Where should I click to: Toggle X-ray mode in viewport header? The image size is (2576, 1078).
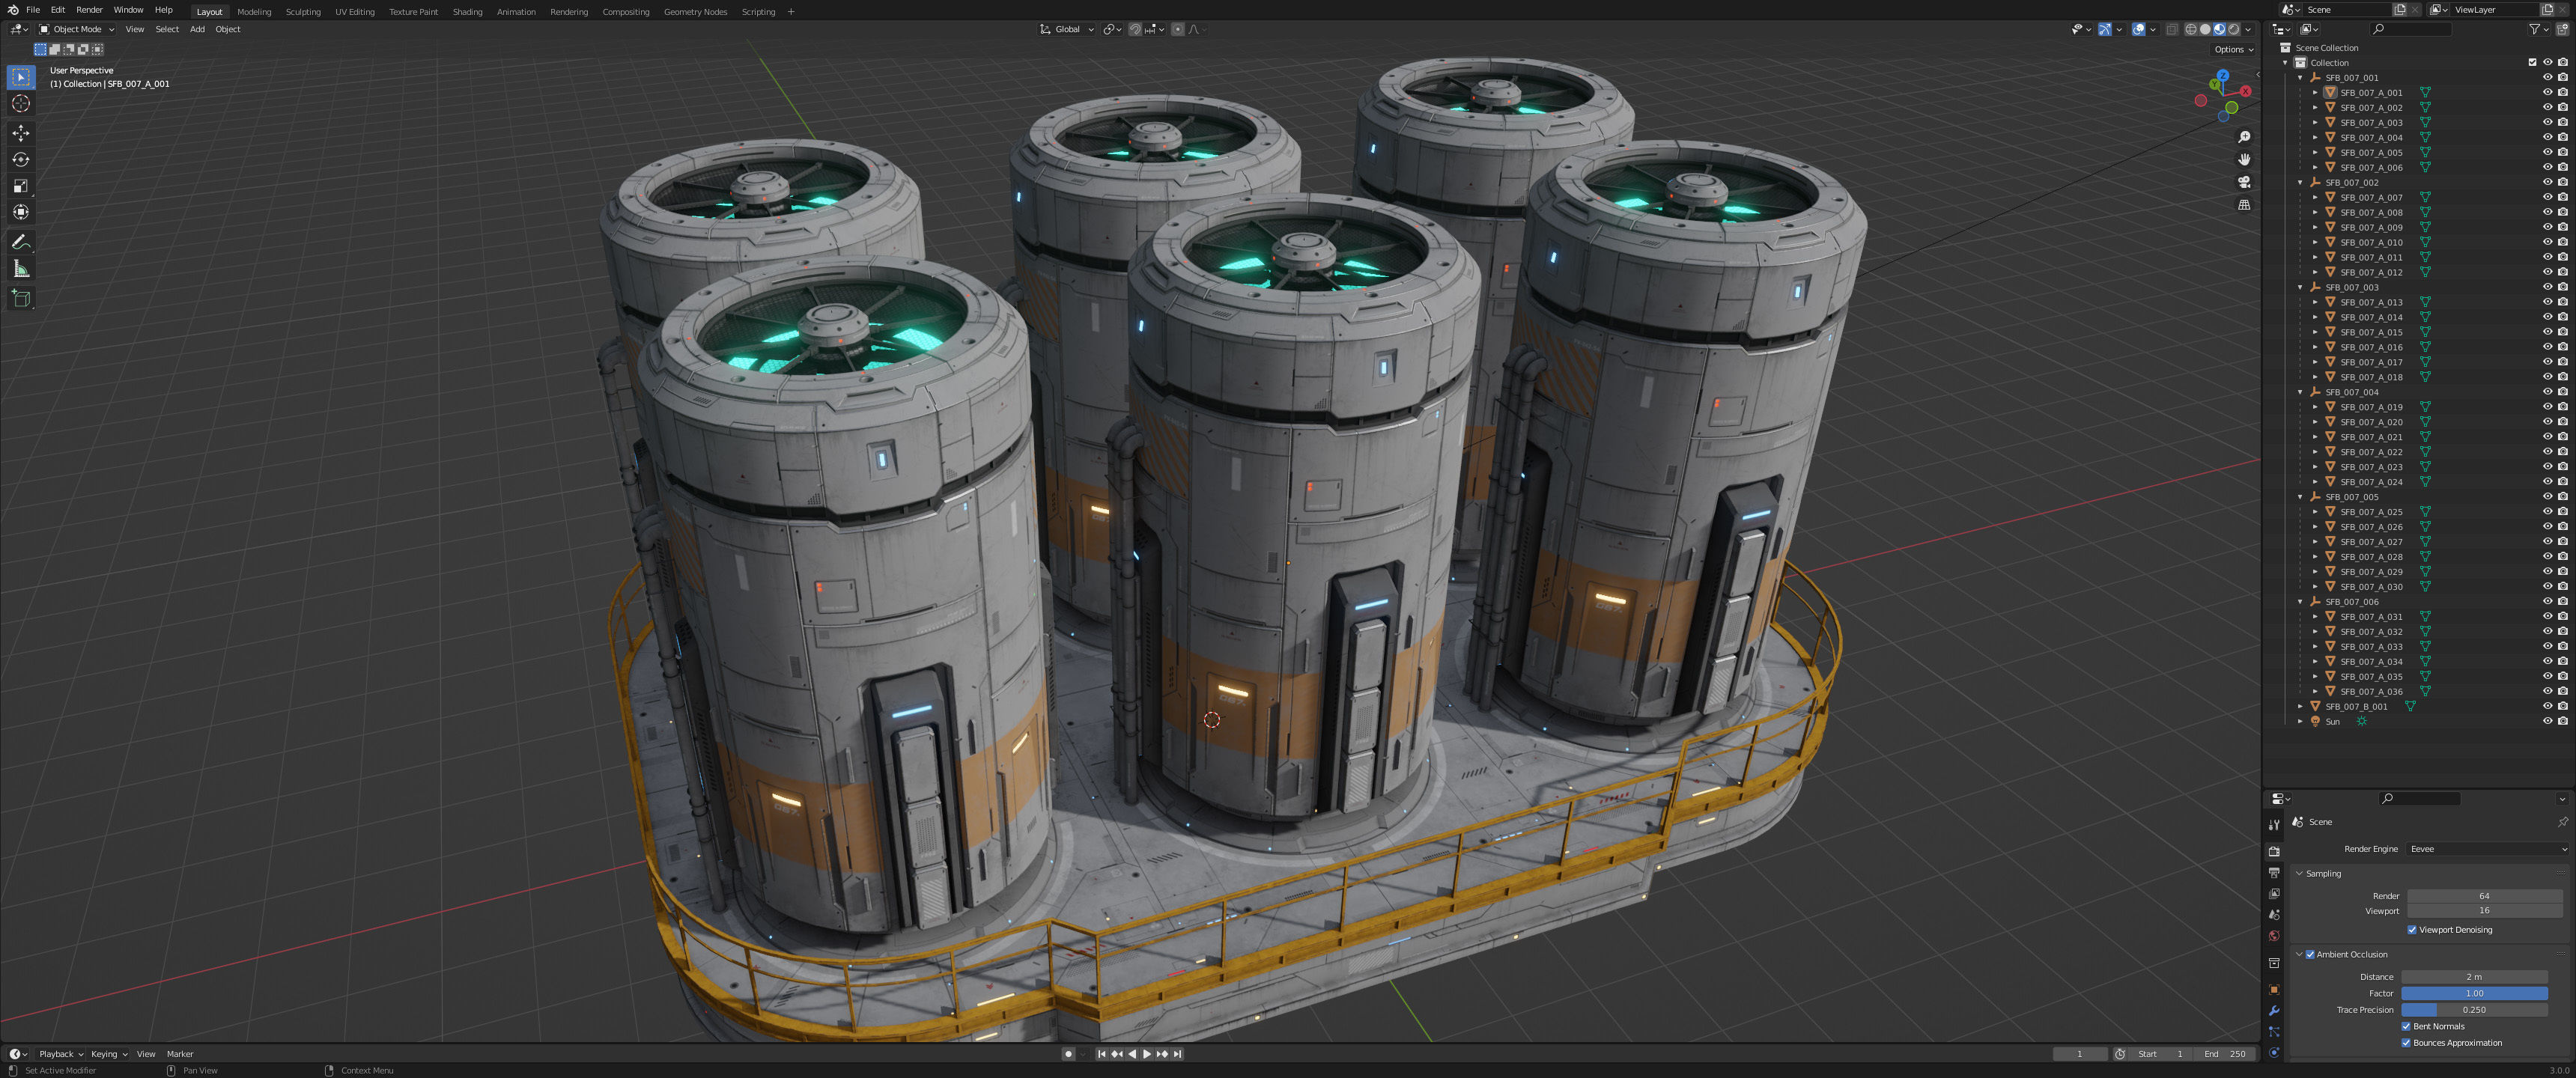(2171, 29)
